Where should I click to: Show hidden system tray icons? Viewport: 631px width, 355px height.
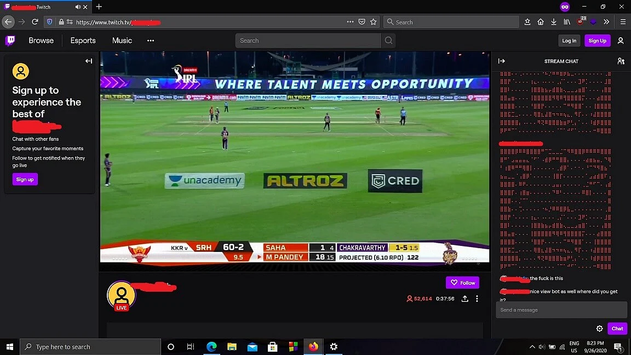coord(532,347)
